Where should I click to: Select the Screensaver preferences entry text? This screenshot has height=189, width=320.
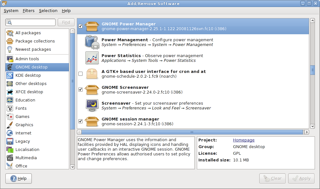pyautogui.click(x=156, y=105)
